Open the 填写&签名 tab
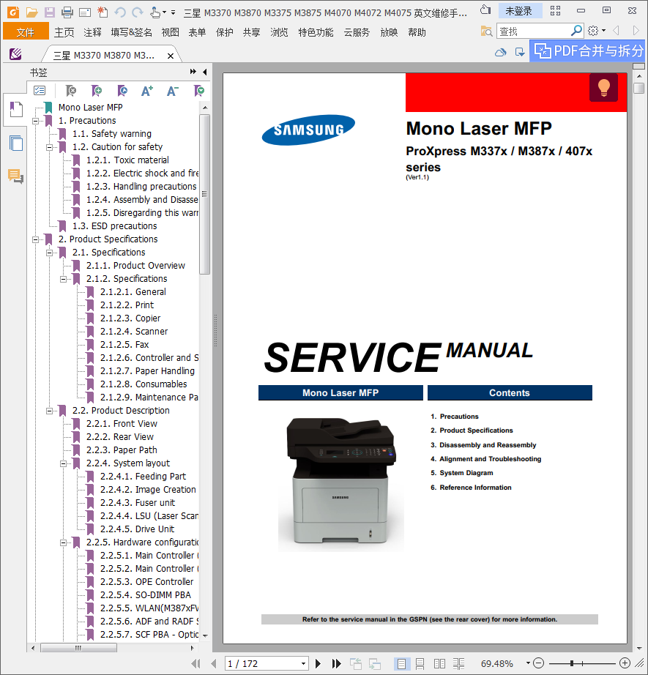Viewport: 648px width, 675px height. coord(131,32)
